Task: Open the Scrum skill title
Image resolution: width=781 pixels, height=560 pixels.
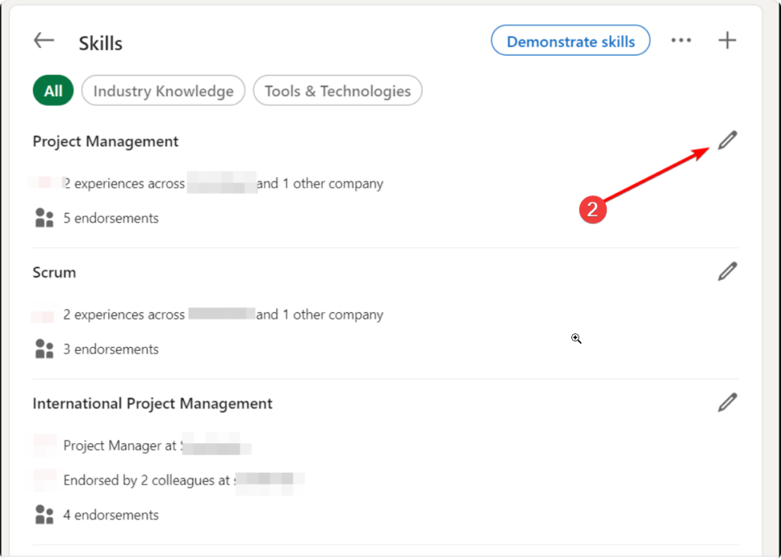Action: pos(54,272)
